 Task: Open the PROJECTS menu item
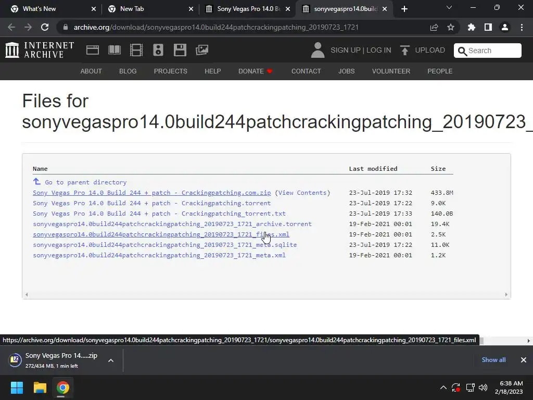pyautogui.click(x=171, y=71)
